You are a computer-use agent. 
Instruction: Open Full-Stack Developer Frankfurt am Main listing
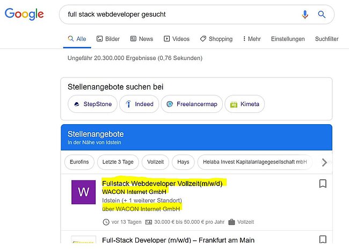pos(178,240)
